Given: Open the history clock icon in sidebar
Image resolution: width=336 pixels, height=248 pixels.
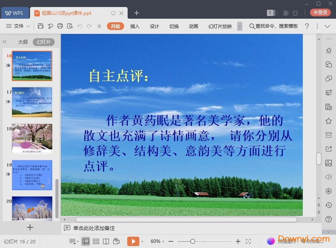Looking at the screenshot, I should coord(329,205).
